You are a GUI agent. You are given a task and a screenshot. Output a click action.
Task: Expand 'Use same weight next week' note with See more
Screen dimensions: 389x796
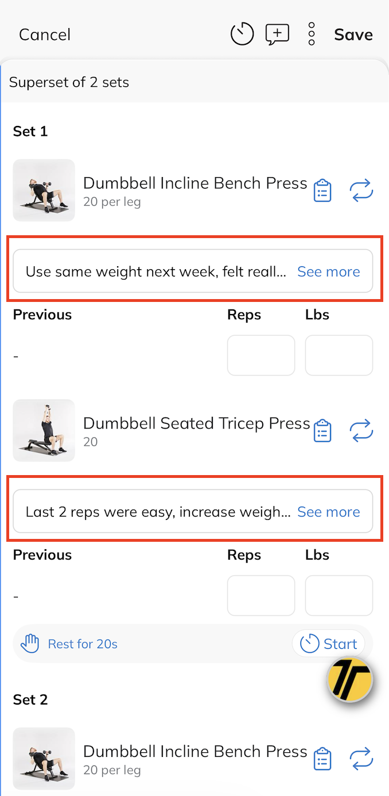coord(328,271)
